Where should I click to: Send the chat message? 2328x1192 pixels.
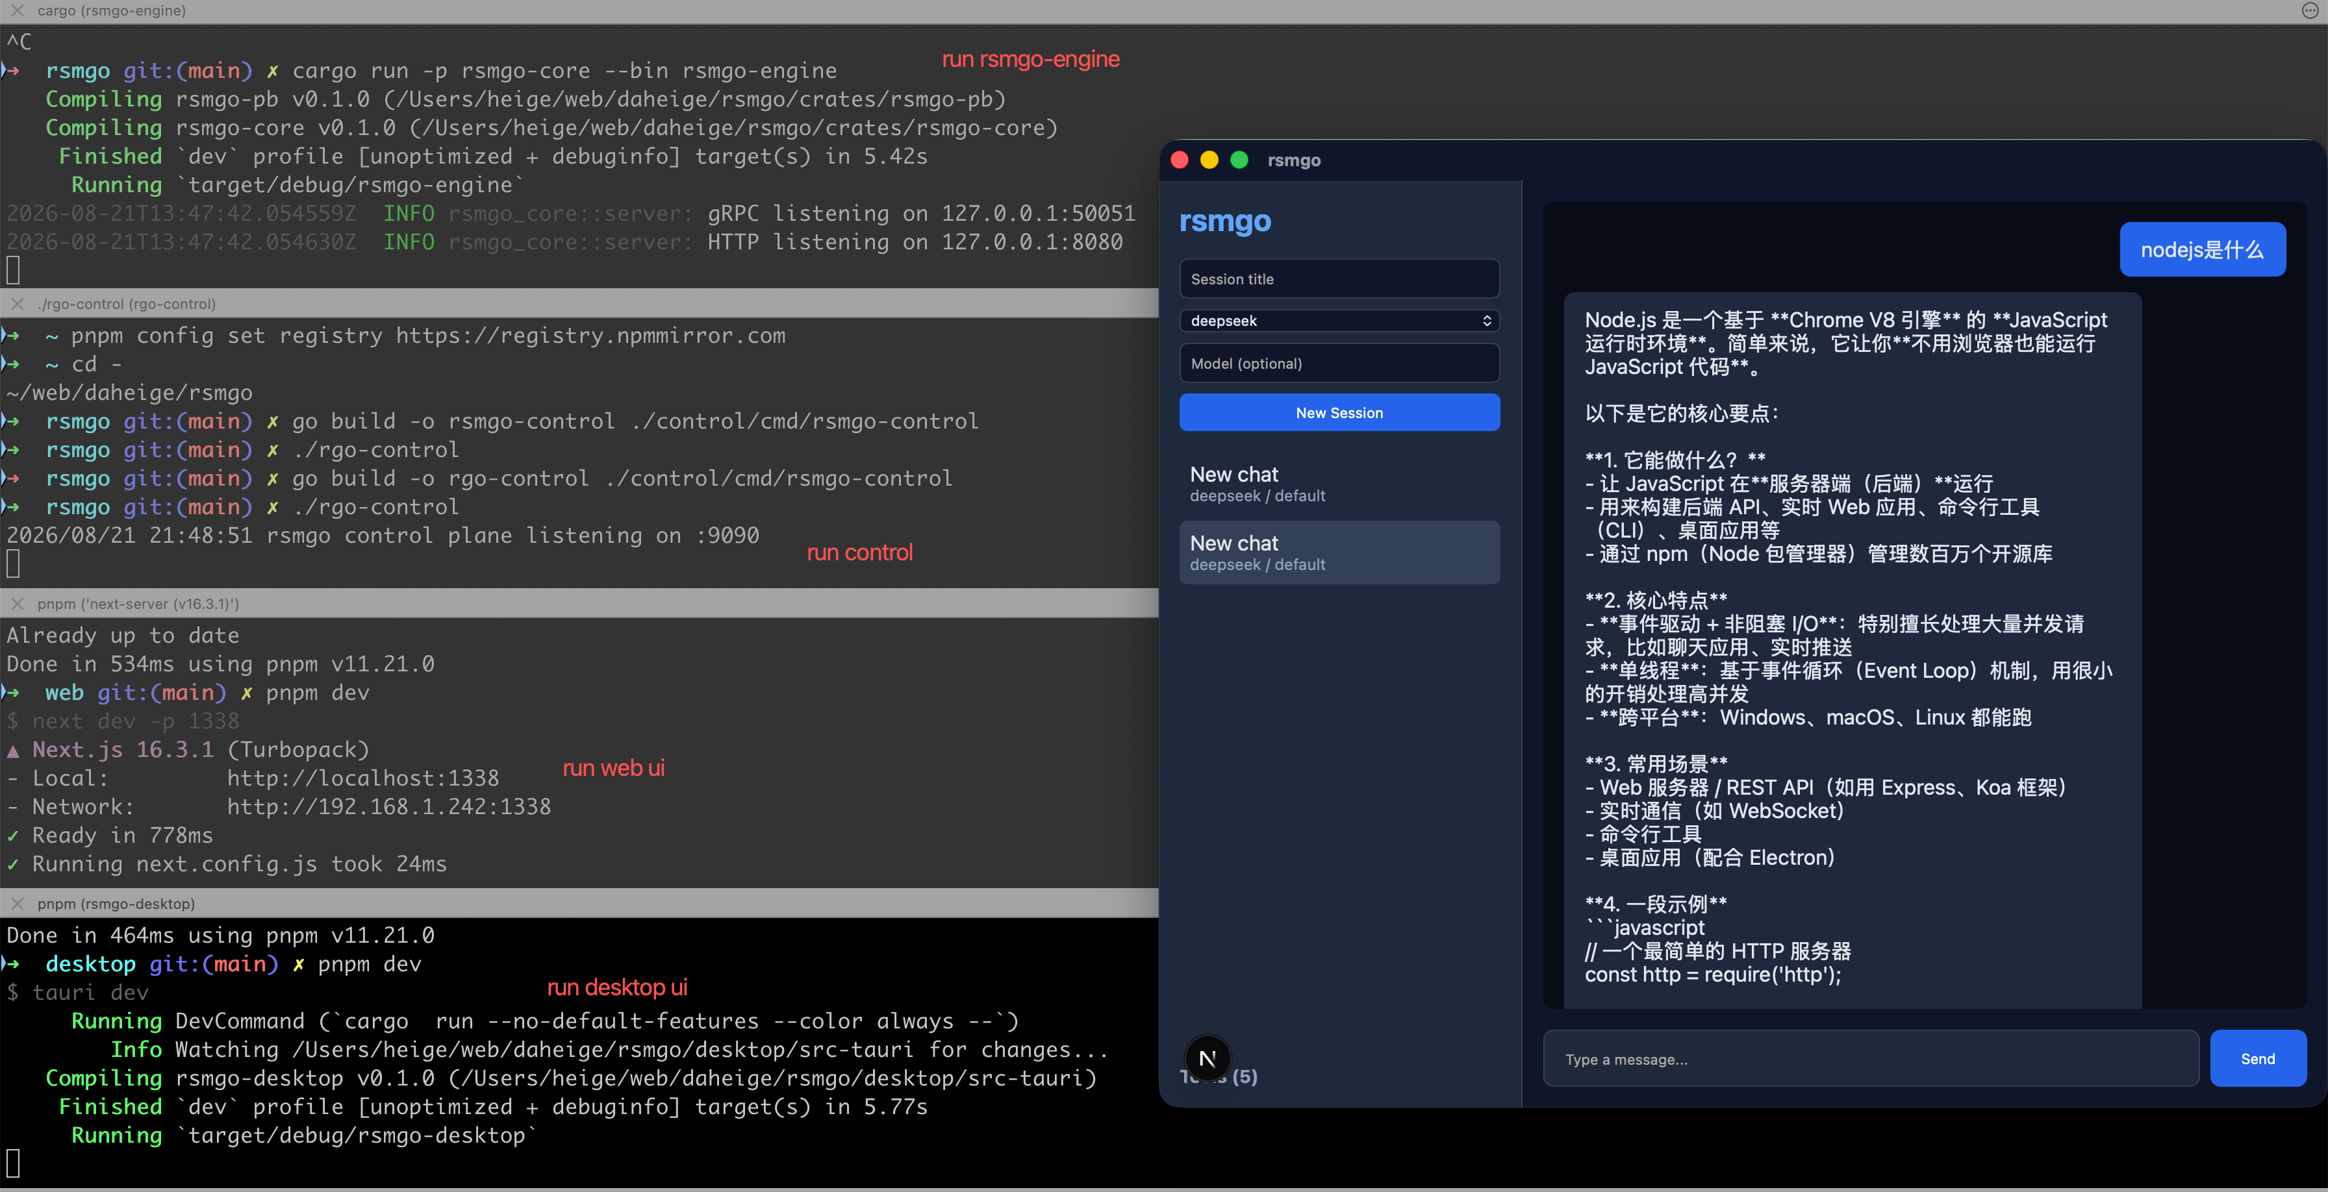coord(2257,1058)
